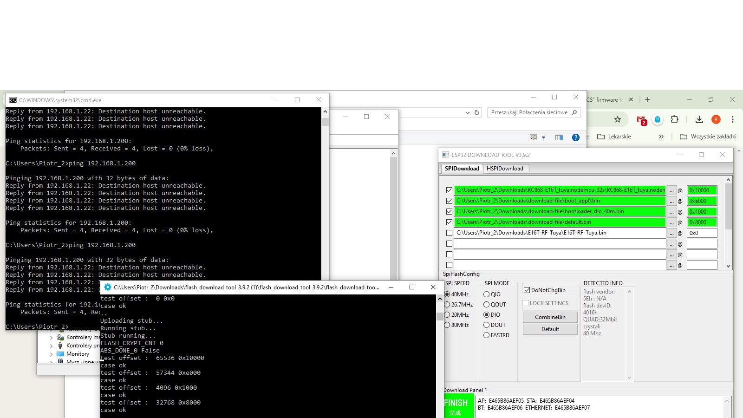Open the view options dropdown arrow

point(543,137)
